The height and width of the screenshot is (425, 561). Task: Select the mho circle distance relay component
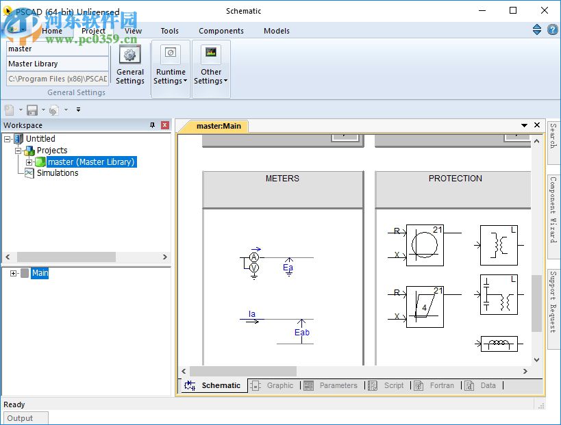(x=424, y=244)
